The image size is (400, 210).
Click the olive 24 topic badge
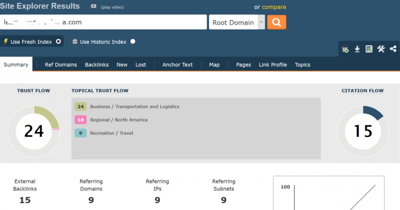[x=81, y=106]
